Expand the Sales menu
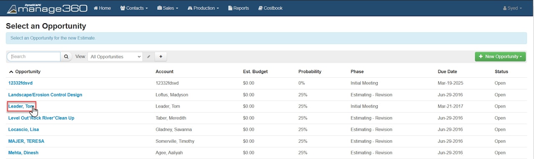Viewport: 534px width, 159px height. coord(168,8)
